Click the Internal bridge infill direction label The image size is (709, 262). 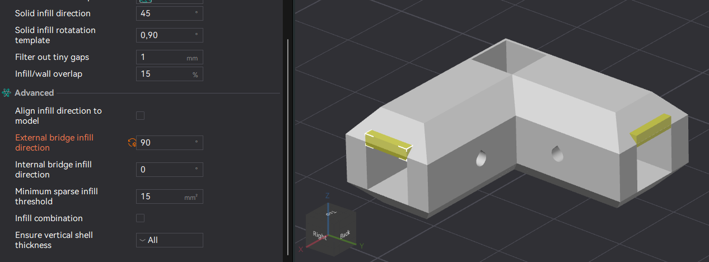(53, 170)
